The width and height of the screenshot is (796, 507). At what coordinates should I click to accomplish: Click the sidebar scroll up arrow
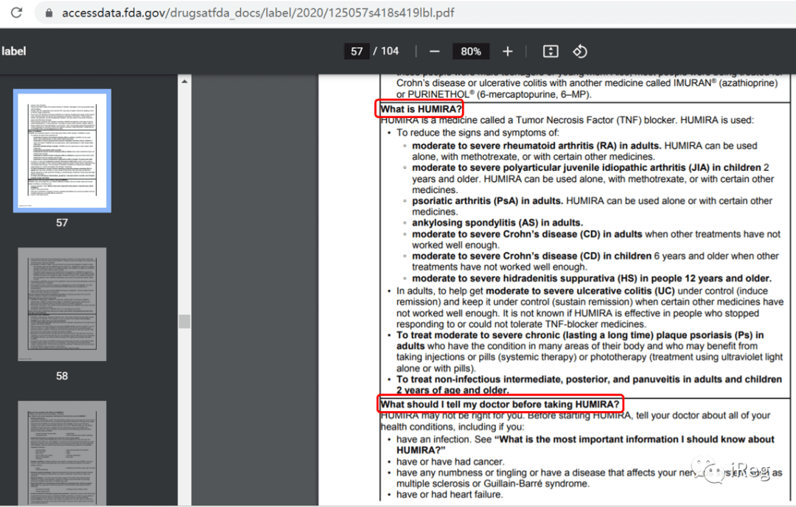tap(184, 81)
